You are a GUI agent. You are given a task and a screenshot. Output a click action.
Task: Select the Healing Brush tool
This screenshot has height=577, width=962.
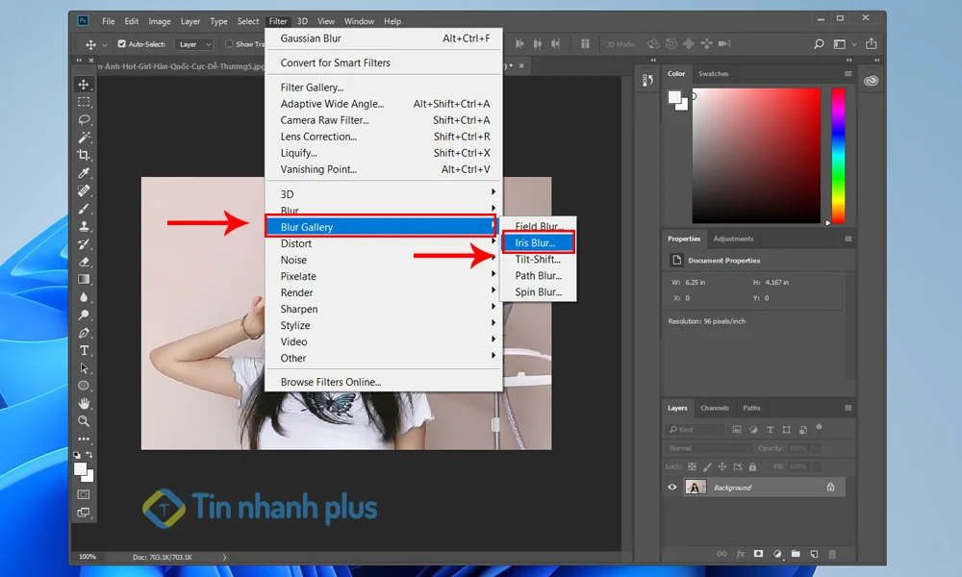pos(84,190)
